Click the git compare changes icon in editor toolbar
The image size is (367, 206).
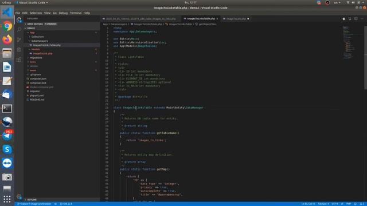[344, 19]
